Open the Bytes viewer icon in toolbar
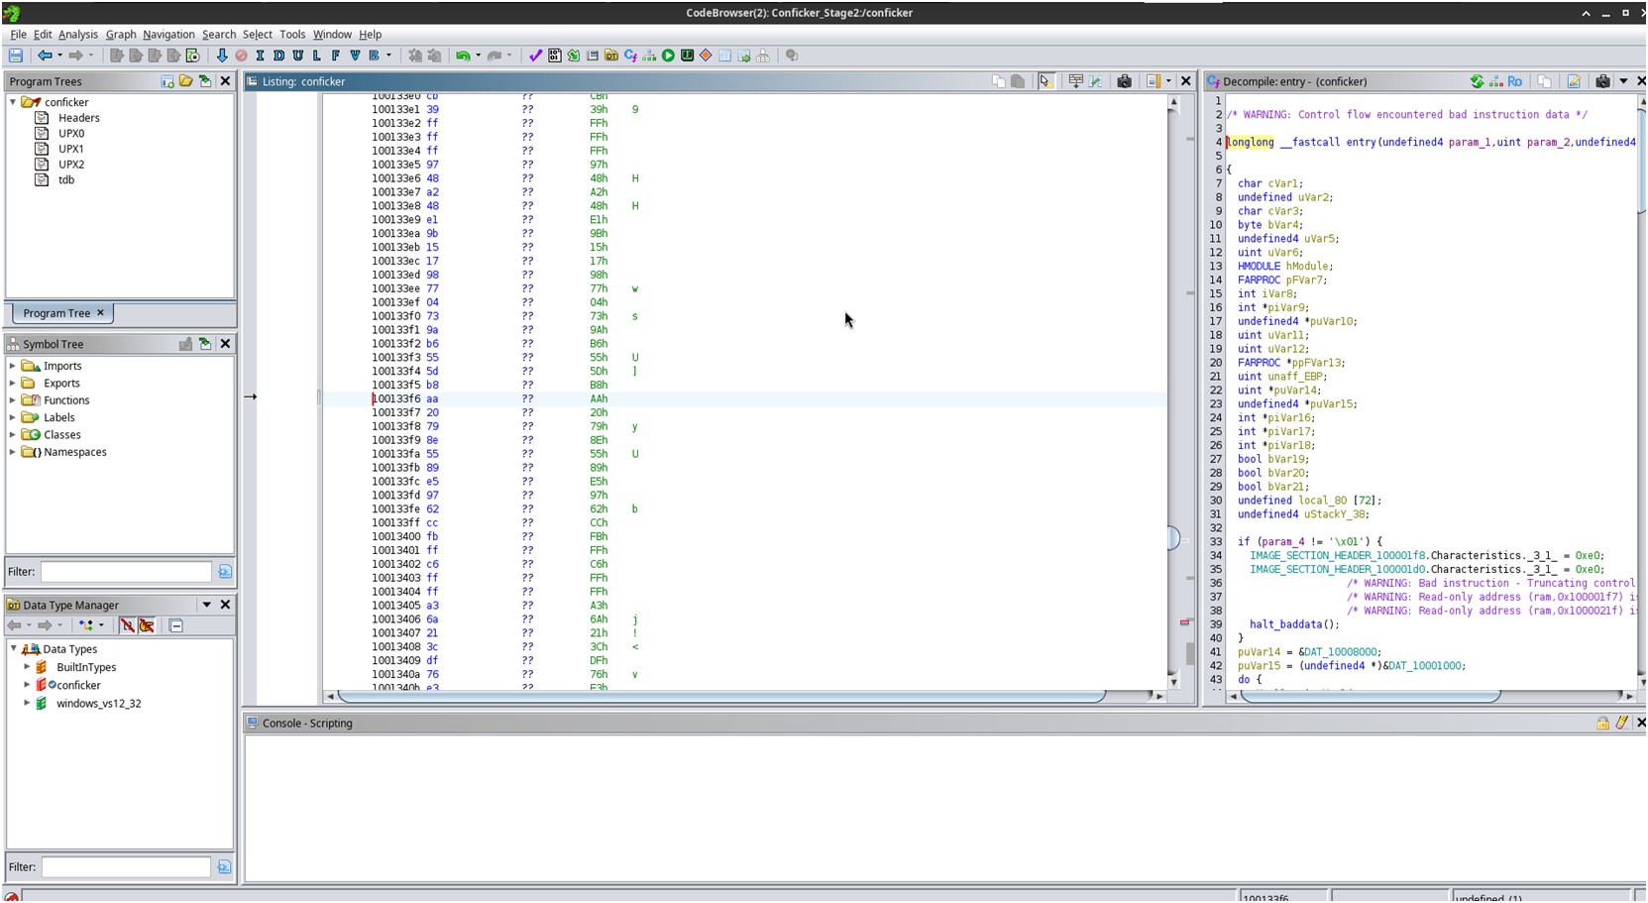Viewport: 1648px width, 903px height. click(555, 56)
